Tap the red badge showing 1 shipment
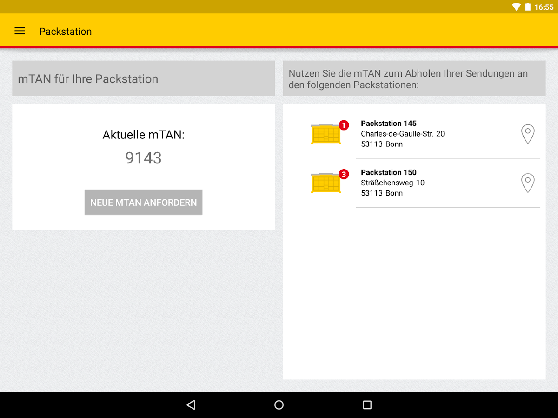This screenshot has width=558, height=418. pyautogui.click(x=344, y=125)
